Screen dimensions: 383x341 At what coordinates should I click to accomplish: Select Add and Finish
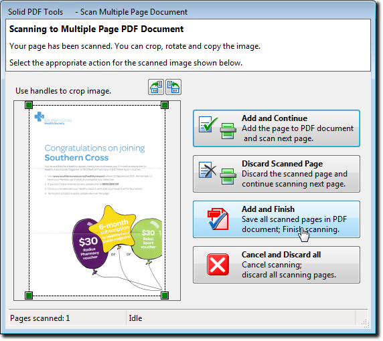coord(277,219)
